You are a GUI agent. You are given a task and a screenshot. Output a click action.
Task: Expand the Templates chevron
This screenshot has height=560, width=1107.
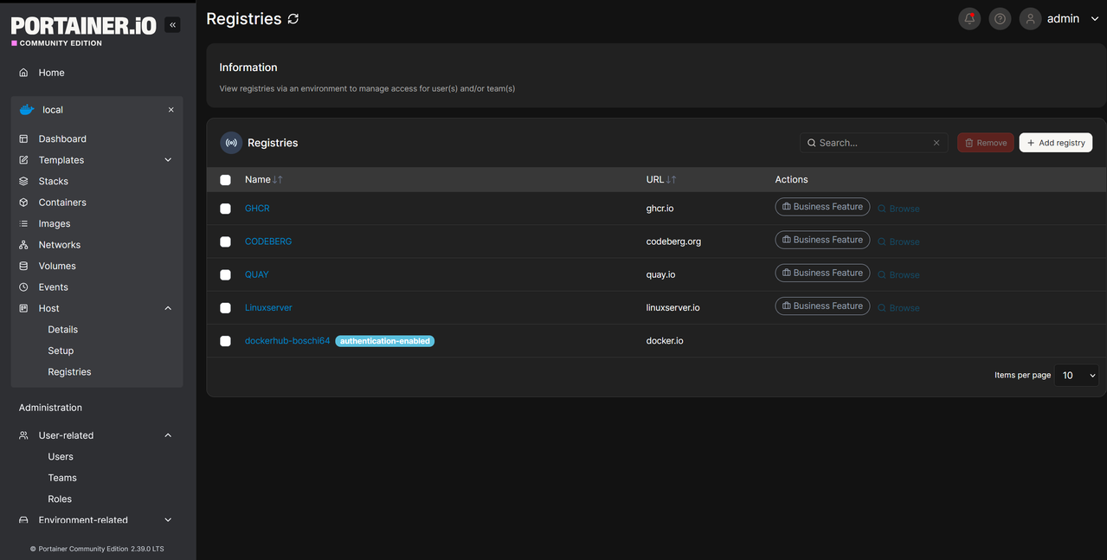[x=168, y=160]
